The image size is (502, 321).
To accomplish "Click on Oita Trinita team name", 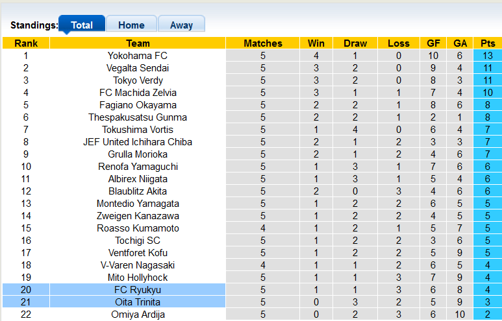I will point(138,302).
